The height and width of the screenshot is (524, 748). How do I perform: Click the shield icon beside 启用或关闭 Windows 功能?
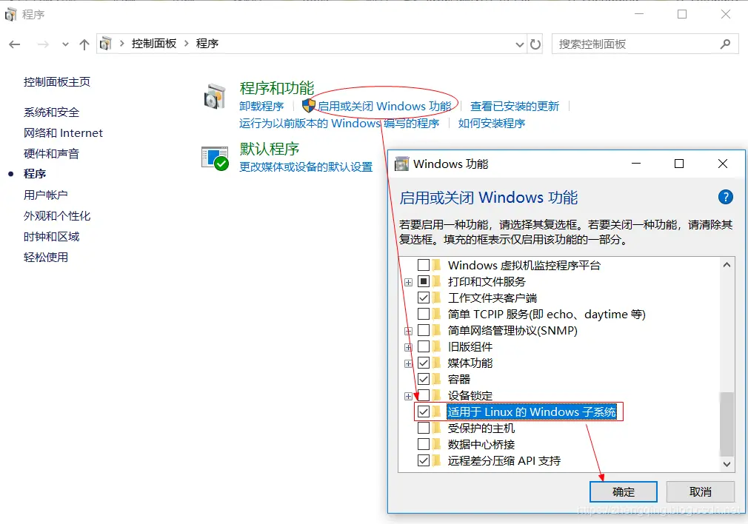(309, 105)
